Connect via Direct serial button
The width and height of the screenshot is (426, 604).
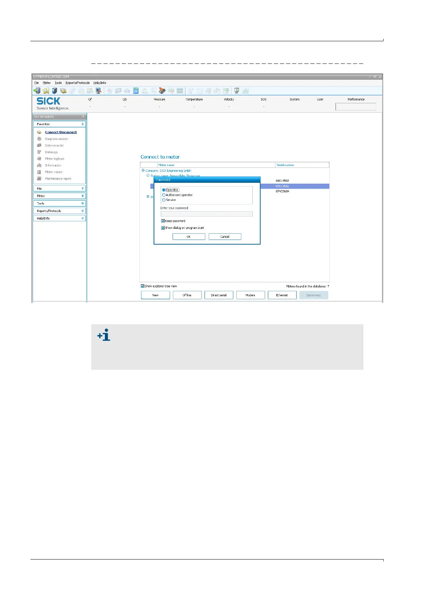(x=219, y=295)
